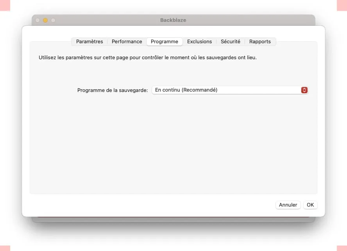Confirm settings with the OK button
347x251 pixels.
click(x=310, y=205)
